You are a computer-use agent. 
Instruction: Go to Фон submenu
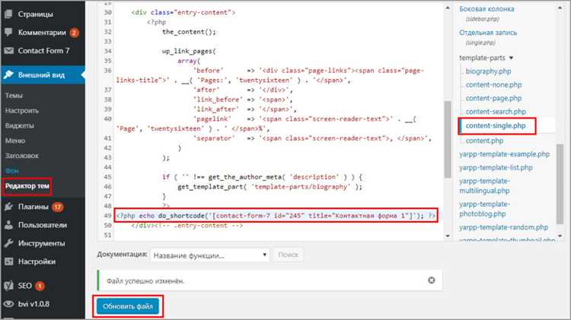(x=12, y=170)
